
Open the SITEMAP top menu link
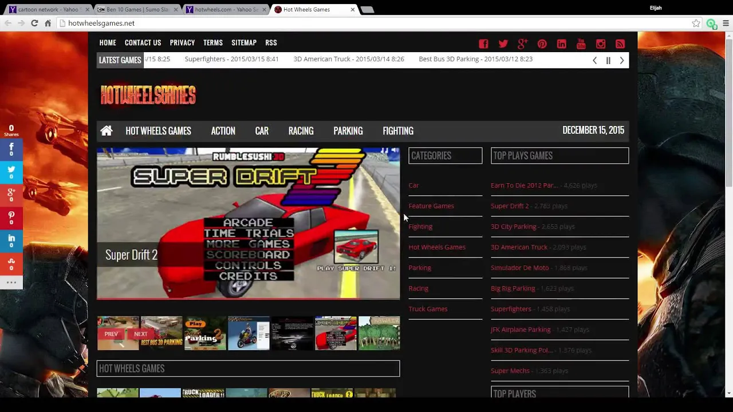point(244,42)
